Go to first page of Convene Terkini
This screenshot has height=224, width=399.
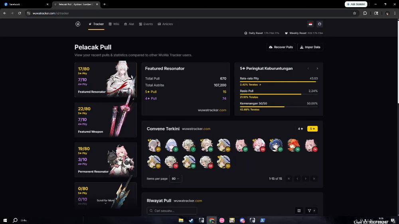point(289,179)
